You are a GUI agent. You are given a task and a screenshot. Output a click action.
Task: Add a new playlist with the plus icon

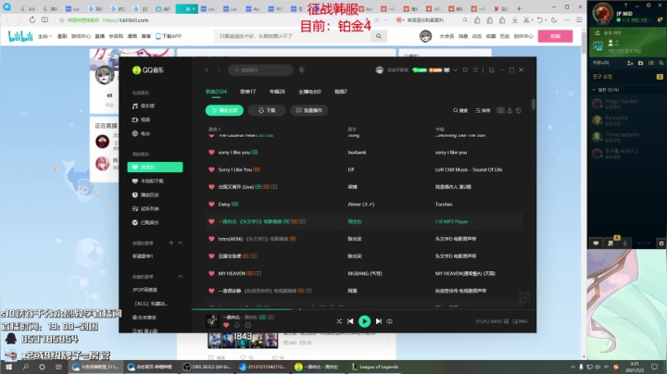tap(171, 243)
